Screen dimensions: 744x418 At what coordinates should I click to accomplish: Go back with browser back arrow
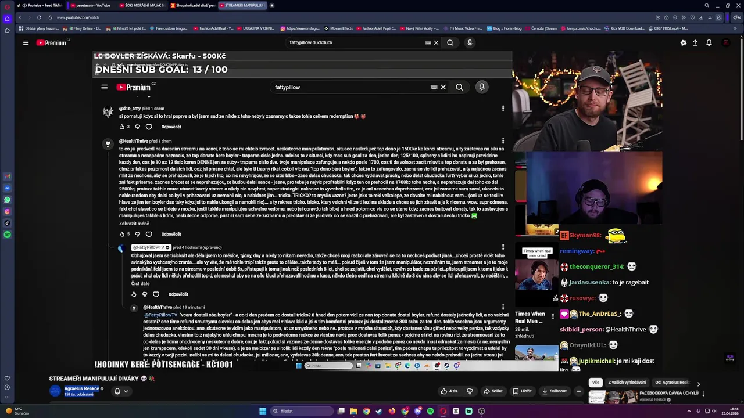coord(20,17)
